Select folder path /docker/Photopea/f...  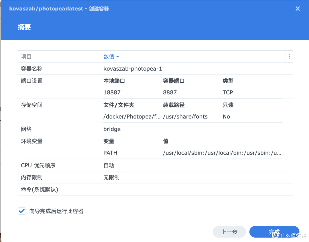pos(132,117)
